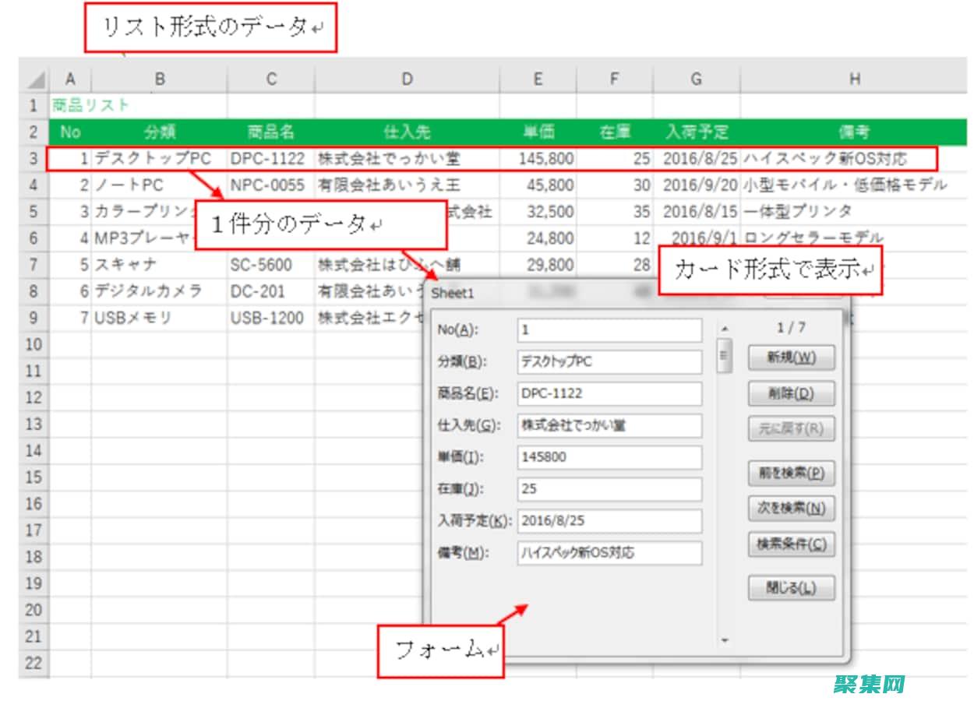Click the 単価 field showing 145800
The height and width of the screenshot is (701, 974).
coord(609,458)
